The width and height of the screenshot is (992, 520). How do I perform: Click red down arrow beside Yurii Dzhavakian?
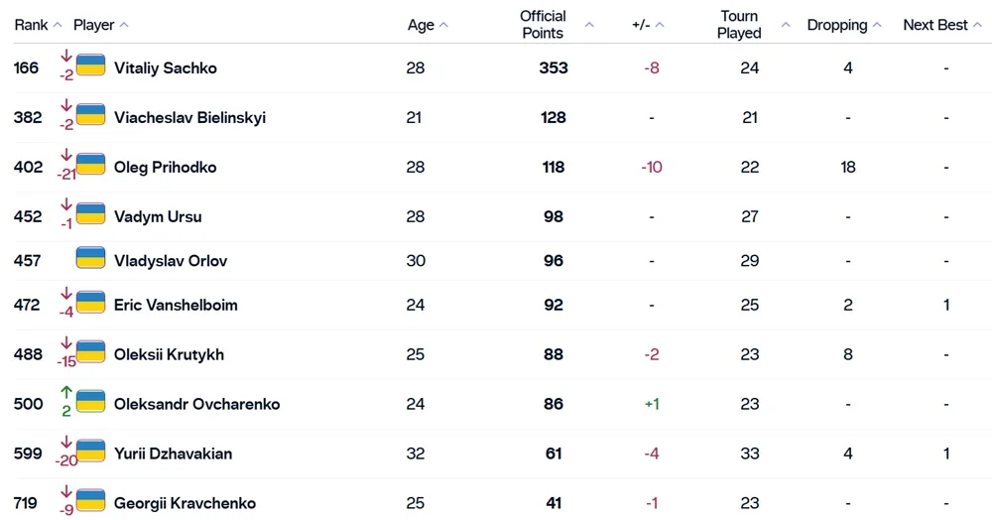click(66, 443)
